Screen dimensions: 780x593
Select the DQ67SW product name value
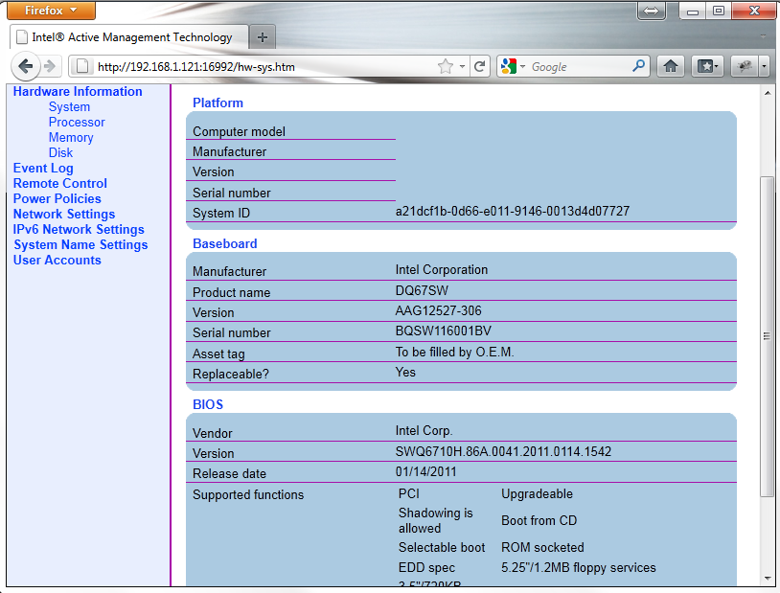click(x=422, y=290)
